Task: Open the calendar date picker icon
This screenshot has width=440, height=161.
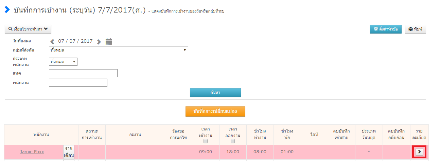Action: [109, 42]
